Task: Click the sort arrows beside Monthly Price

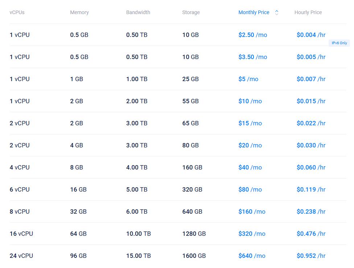Action: pyautogui.click(x=277, y=12)
